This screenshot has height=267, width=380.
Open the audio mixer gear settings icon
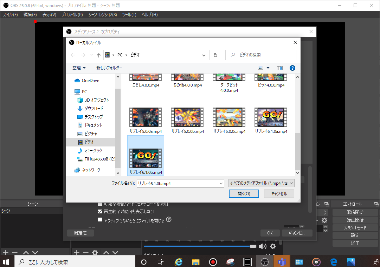click(x=273, y=246)
